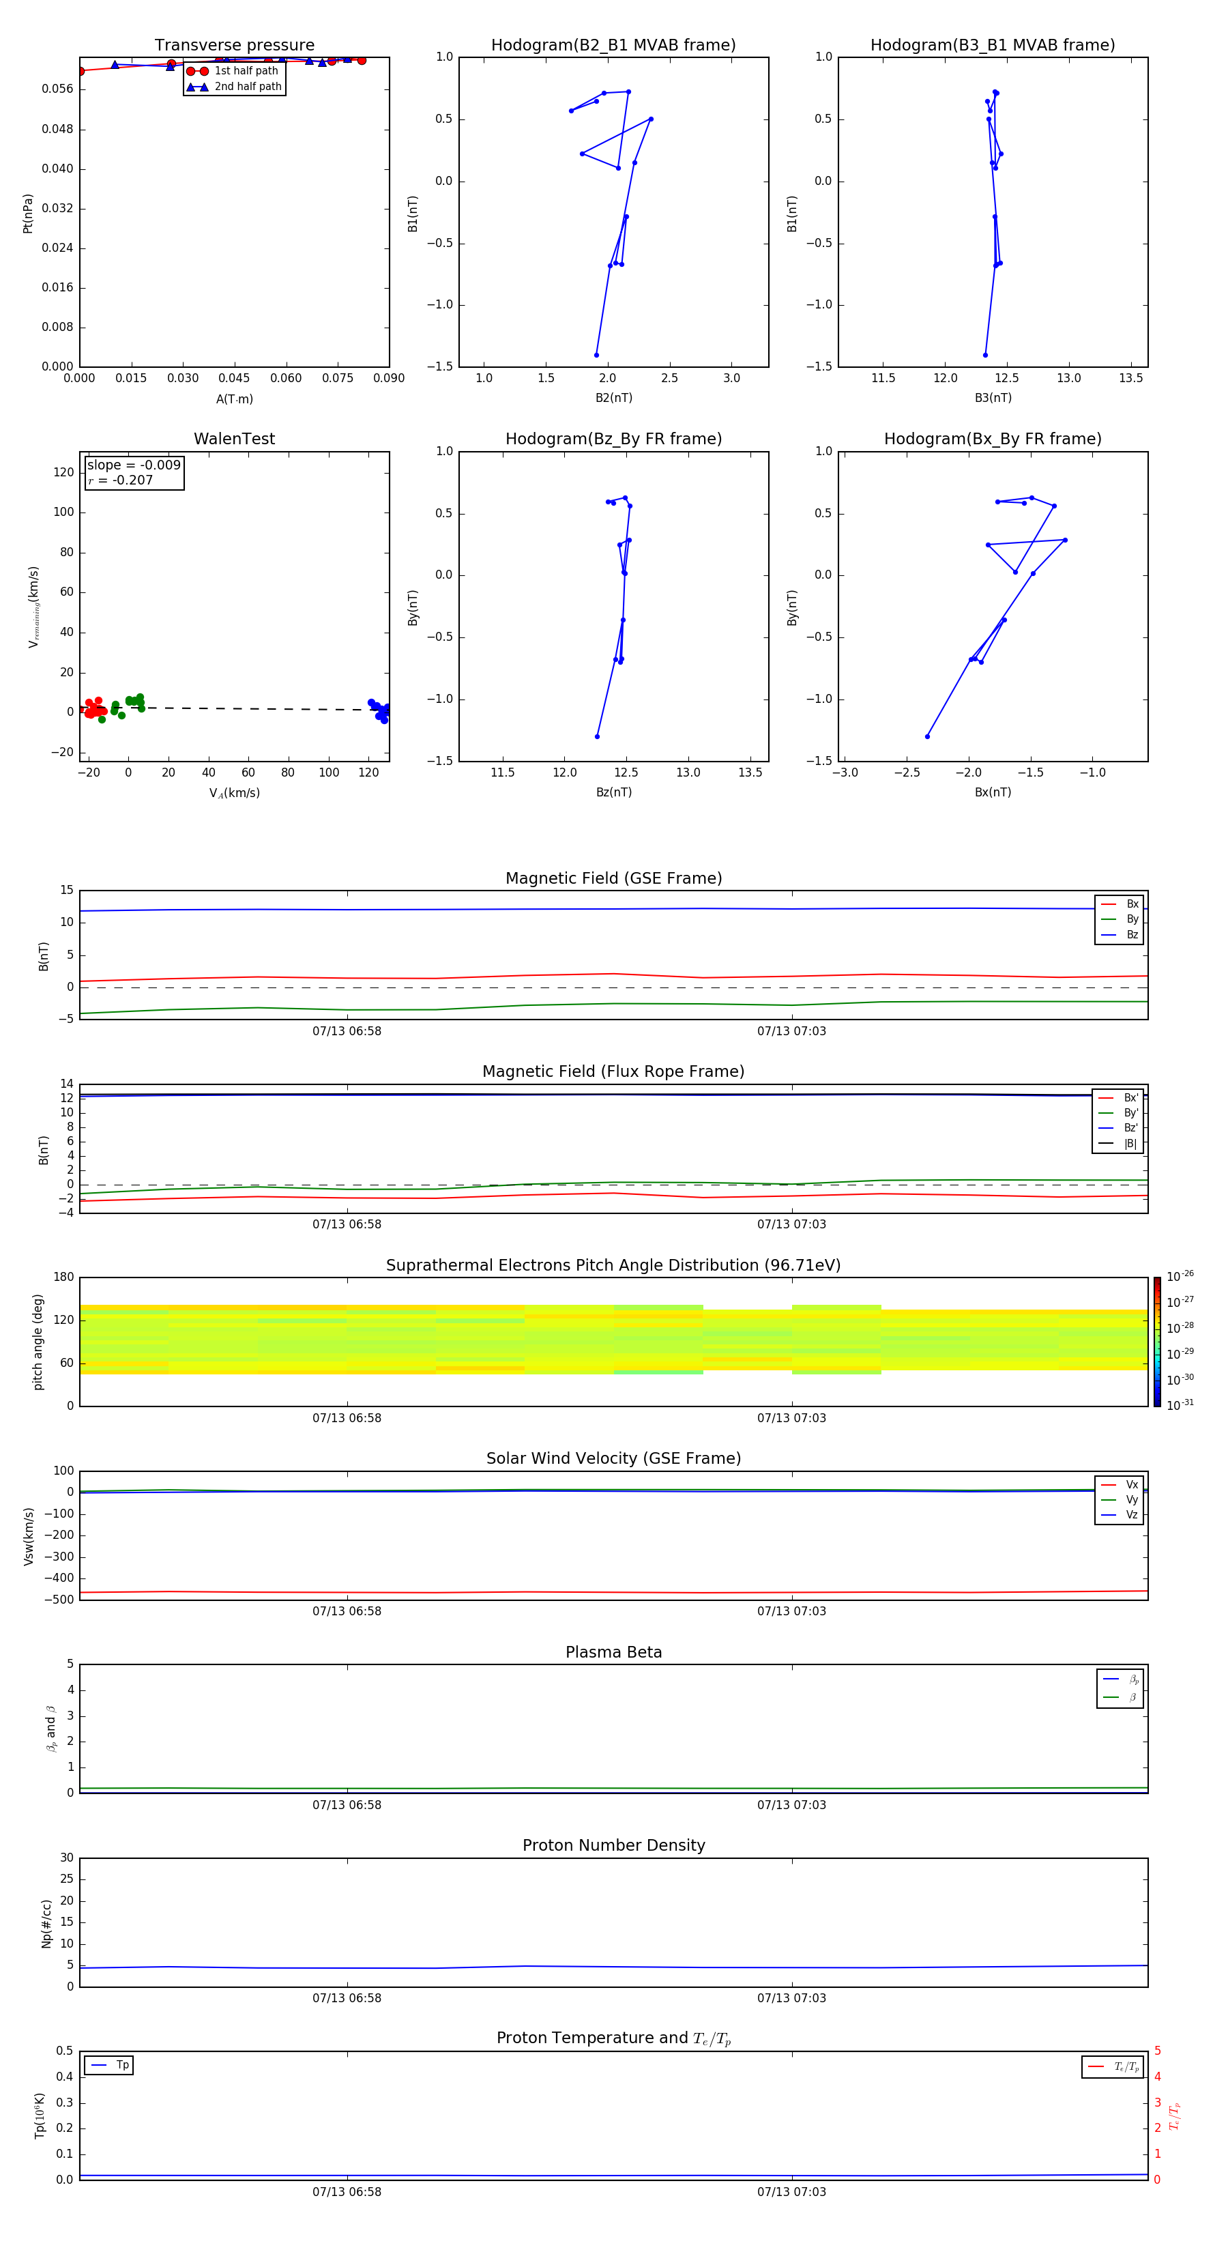This screenshot has height=2252, width=1228.
Task: Click the "Hodogram(B3_B1 MVAB frame)" title
Action: (993, 46)
